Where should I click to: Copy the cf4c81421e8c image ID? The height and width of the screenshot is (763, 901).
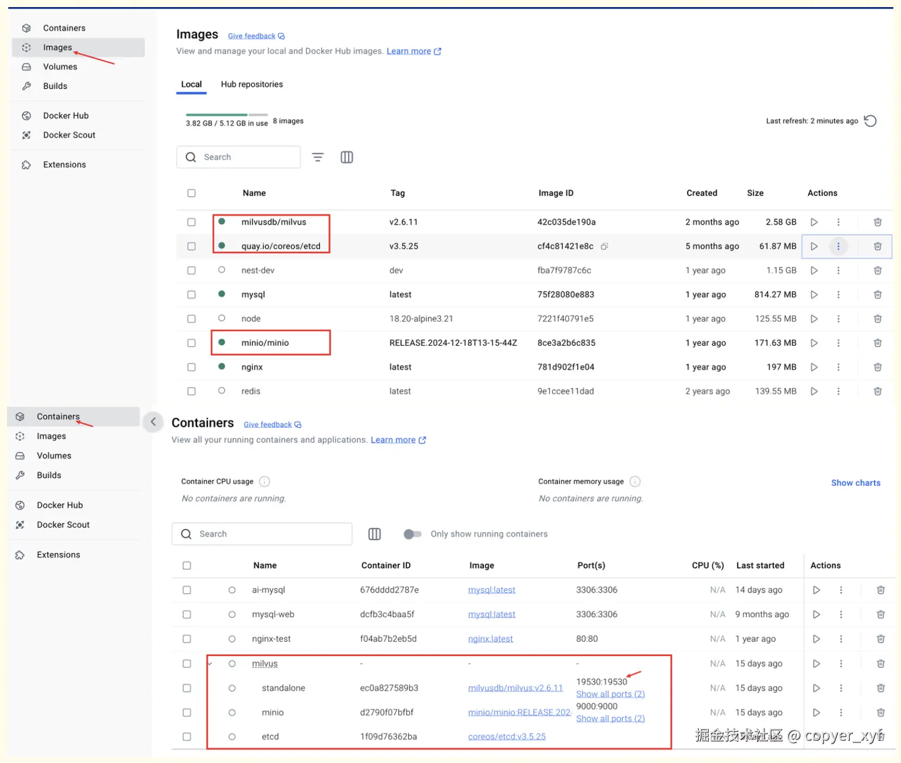point(604,246)
